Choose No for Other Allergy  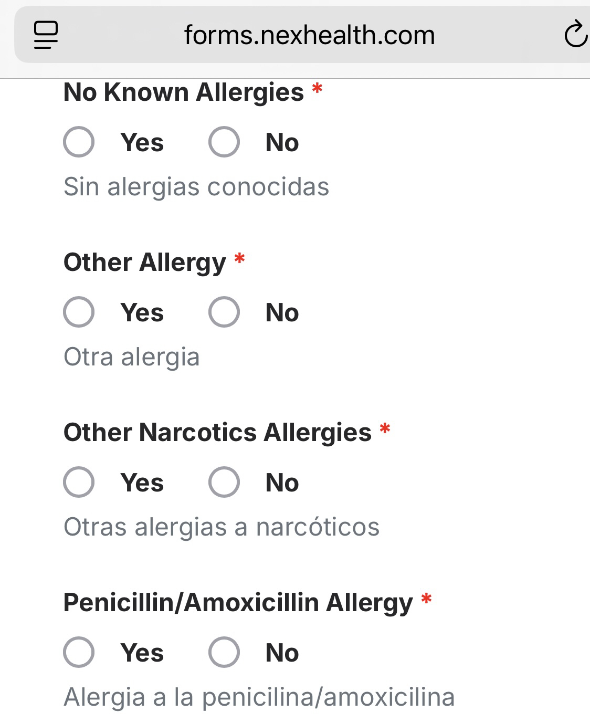tap(224, 312)
